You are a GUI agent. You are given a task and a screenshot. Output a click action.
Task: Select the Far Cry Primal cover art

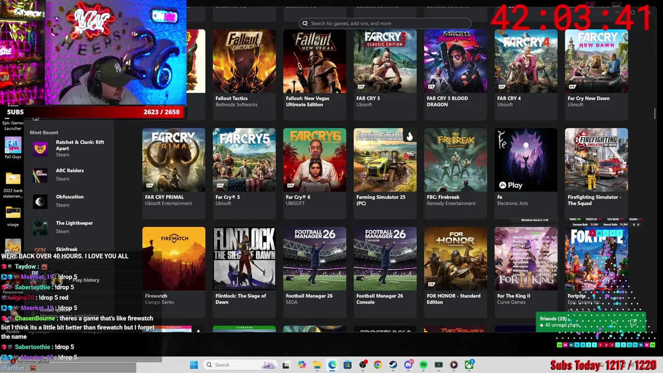click(174, 160)
